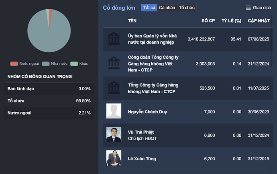The height and width of the screenshot is (174, 277).
Task: Click the 6,900 share count
Action: click(x=210, y=135)
